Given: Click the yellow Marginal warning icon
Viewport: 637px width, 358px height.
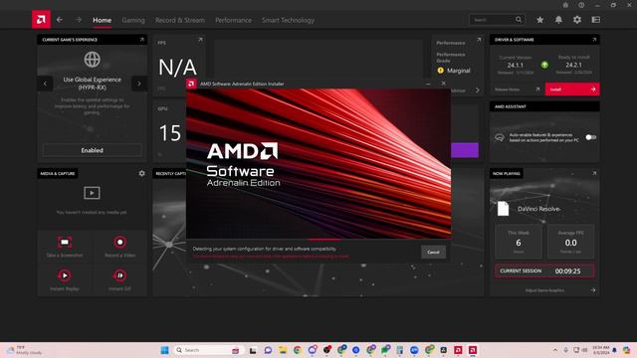Looking at the screenshot, I should coord(440,71).
